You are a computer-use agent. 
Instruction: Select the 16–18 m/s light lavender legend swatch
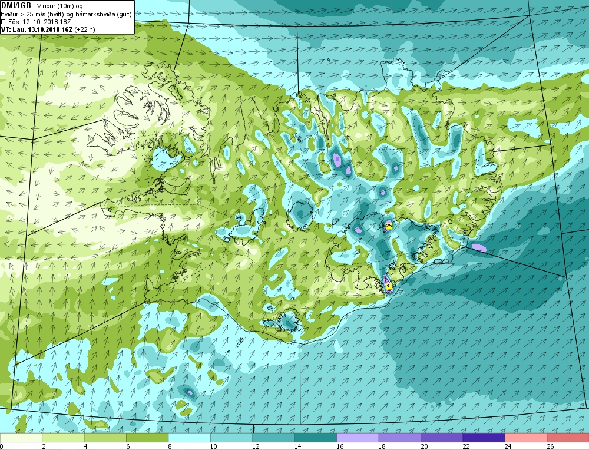[358, 438]
